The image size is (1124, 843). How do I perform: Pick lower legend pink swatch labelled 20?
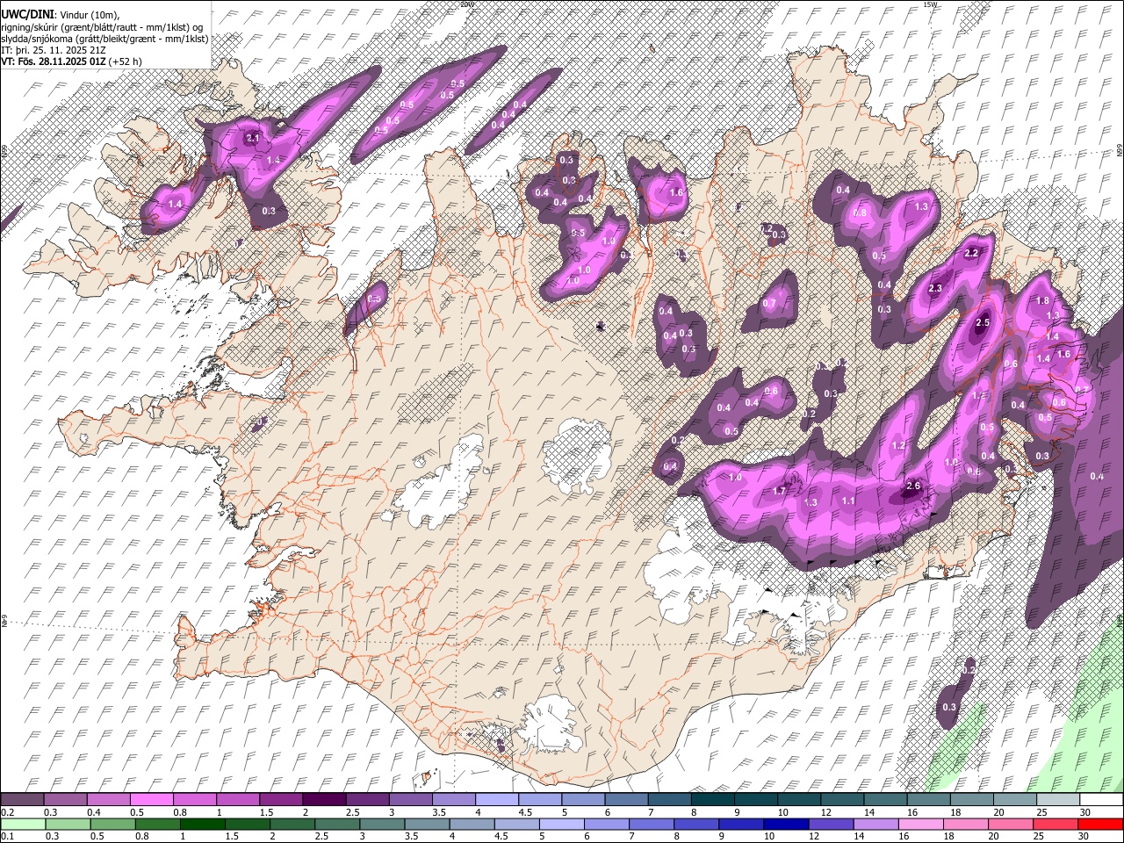pos(1010,824)
